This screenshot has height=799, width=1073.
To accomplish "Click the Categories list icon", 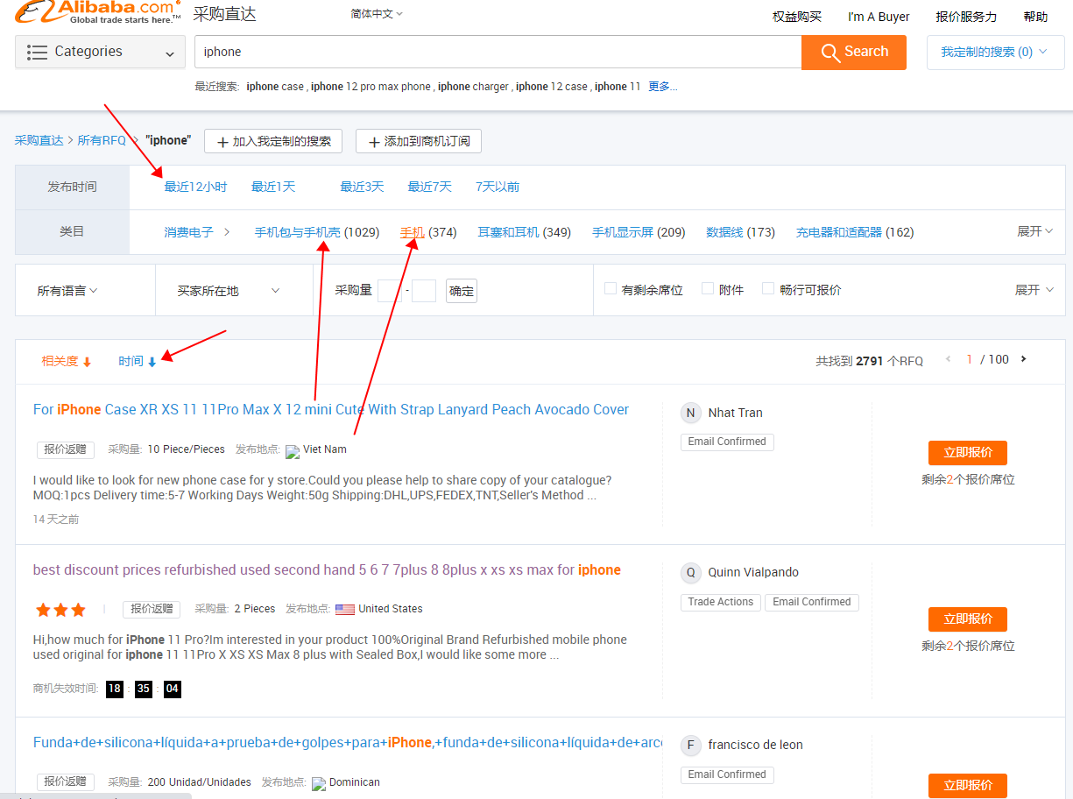I will [x=37, y=52].
